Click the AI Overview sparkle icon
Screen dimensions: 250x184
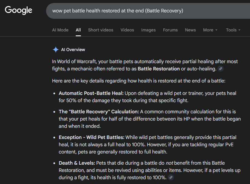tap(55, 50)
